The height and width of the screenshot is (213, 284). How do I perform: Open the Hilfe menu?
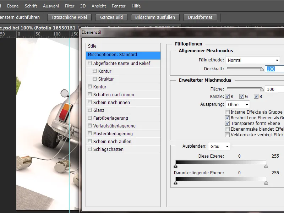click(136, 6)
